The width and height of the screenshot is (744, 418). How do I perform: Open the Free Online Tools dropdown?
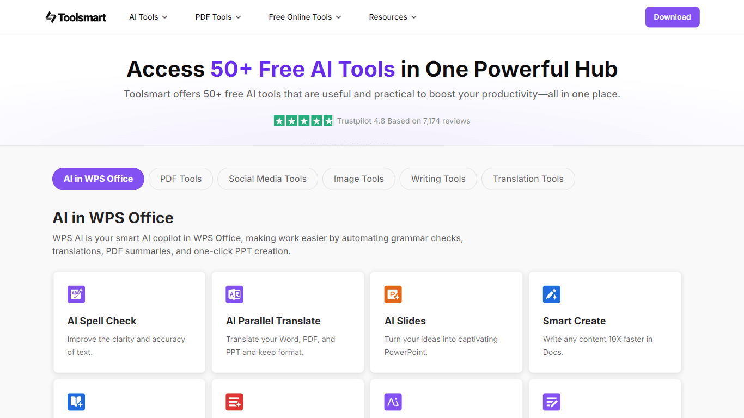(x=305, y=17)
